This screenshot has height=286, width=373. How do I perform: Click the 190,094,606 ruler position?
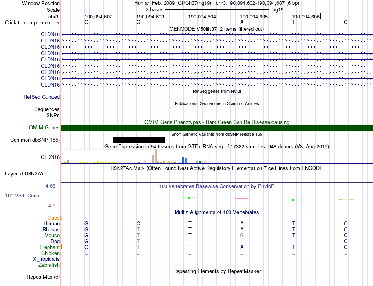coord(306,17)
